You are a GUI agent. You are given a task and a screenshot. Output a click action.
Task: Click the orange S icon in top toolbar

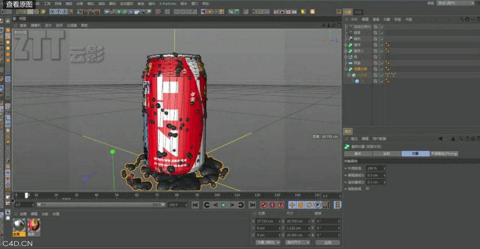(x=312, y=12)
